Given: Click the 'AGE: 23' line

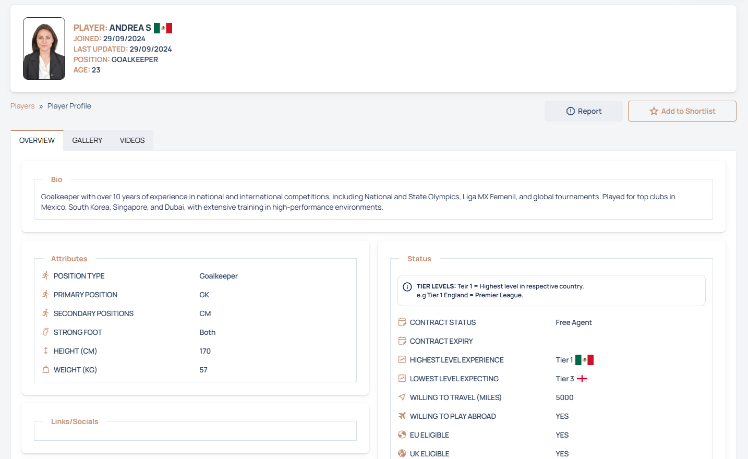Looking at the screenshot, I should click(x=87, y=70).
